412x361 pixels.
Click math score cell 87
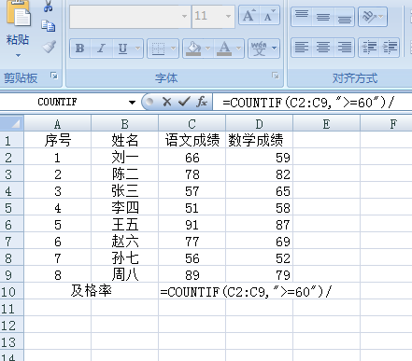[259, 224]
